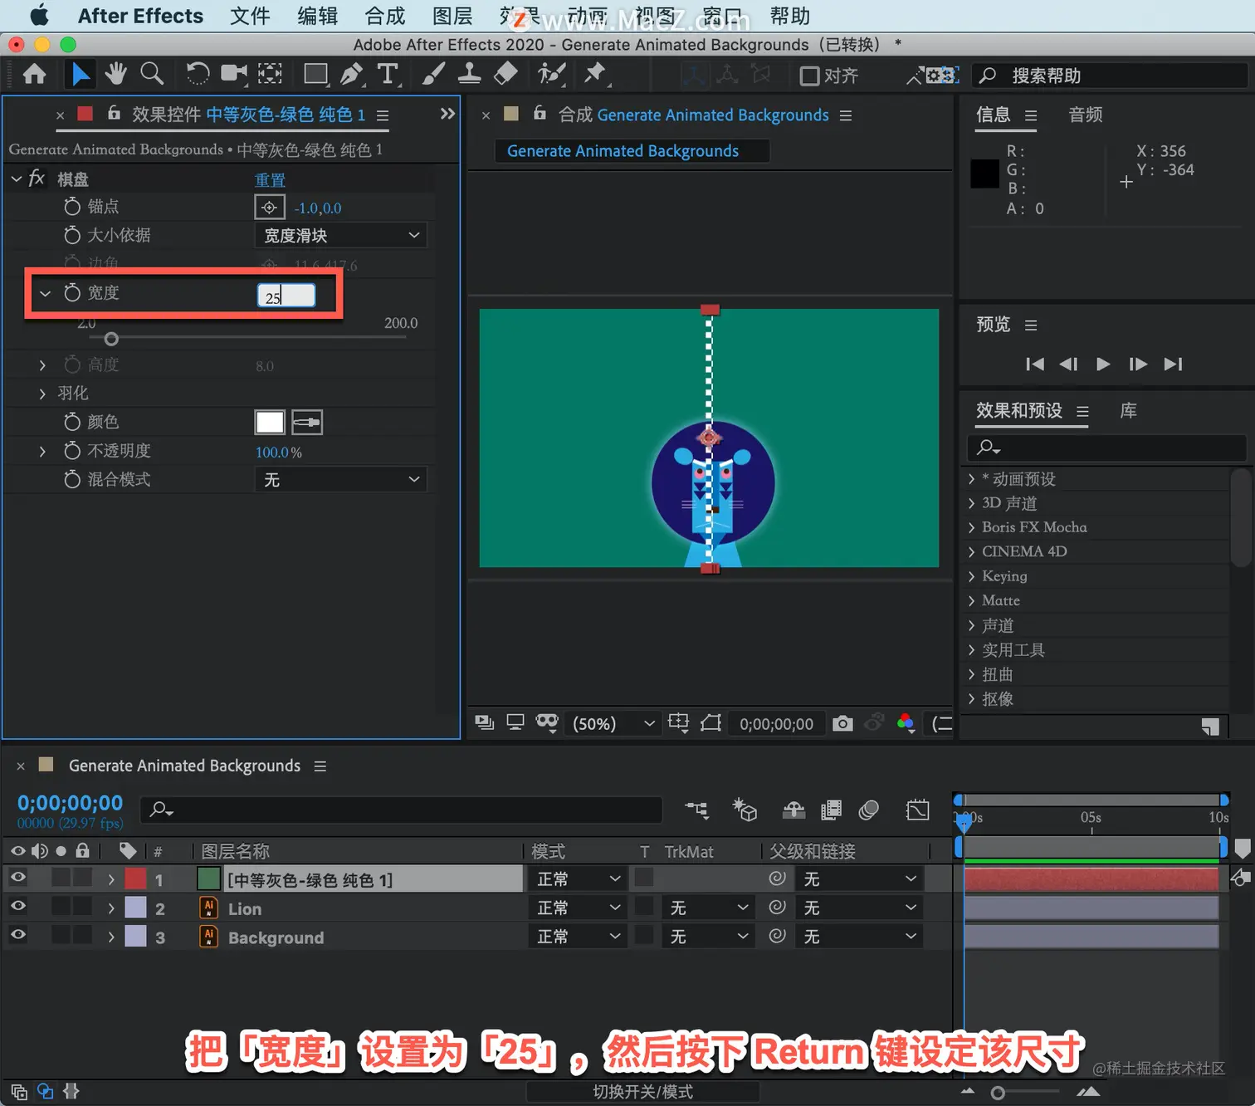
Task: Select the Selection arrow tool
Action: point(81,75)
